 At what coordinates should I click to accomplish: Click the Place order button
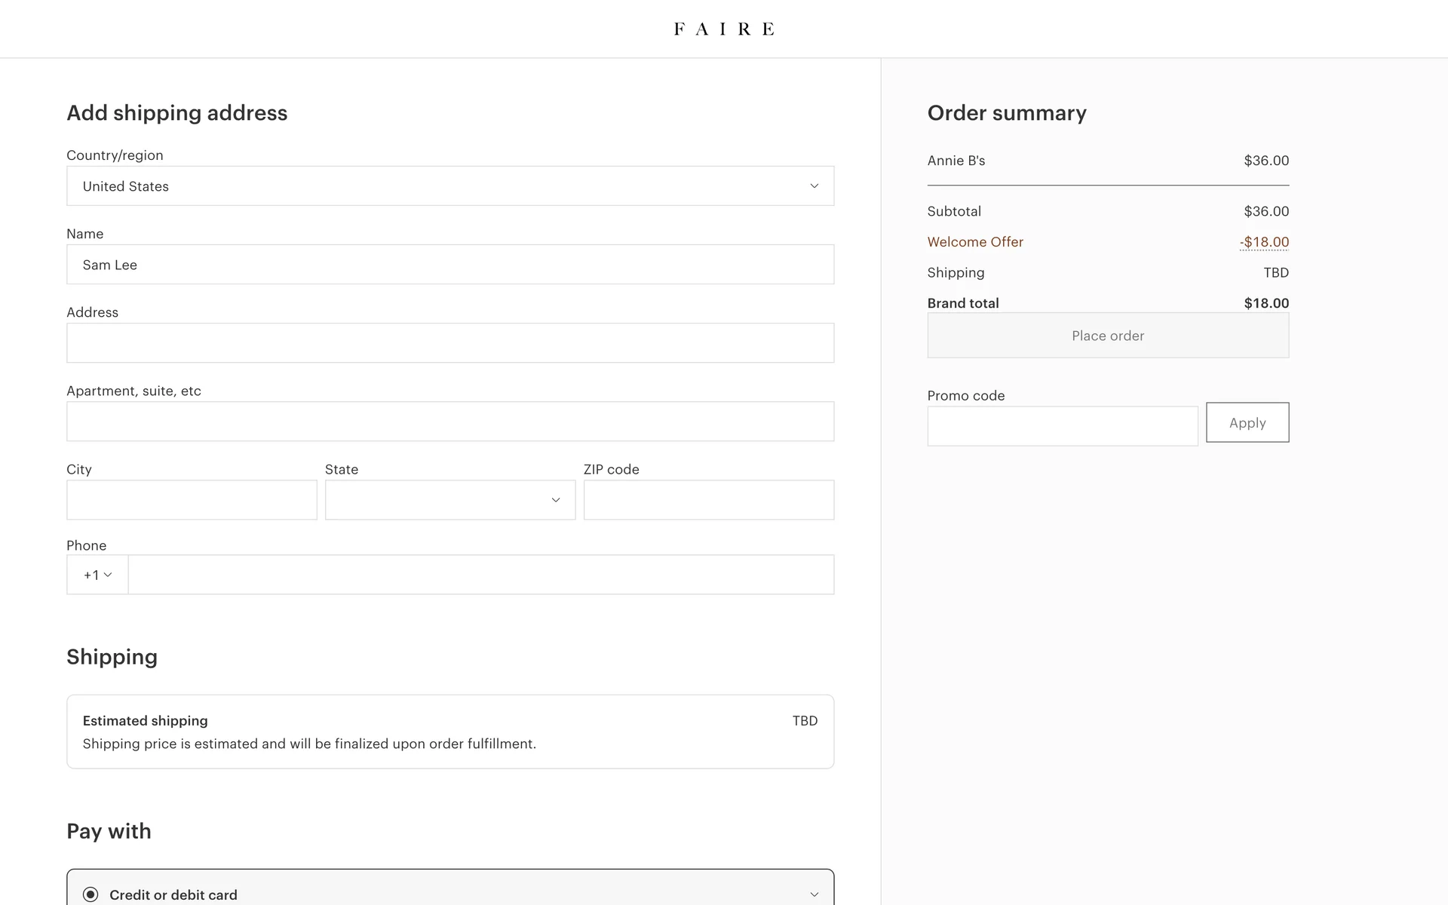click(1107, 336)
